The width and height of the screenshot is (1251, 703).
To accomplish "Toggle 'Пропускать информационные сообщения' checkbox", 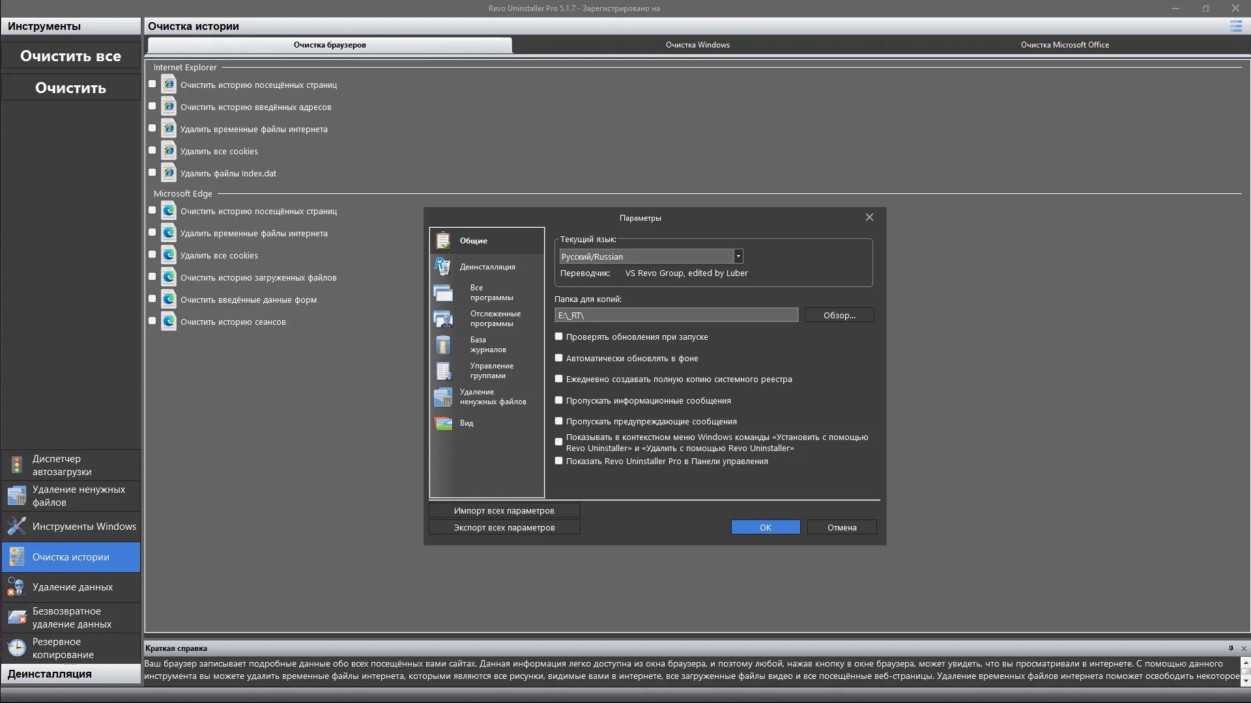I will (558, 400).
